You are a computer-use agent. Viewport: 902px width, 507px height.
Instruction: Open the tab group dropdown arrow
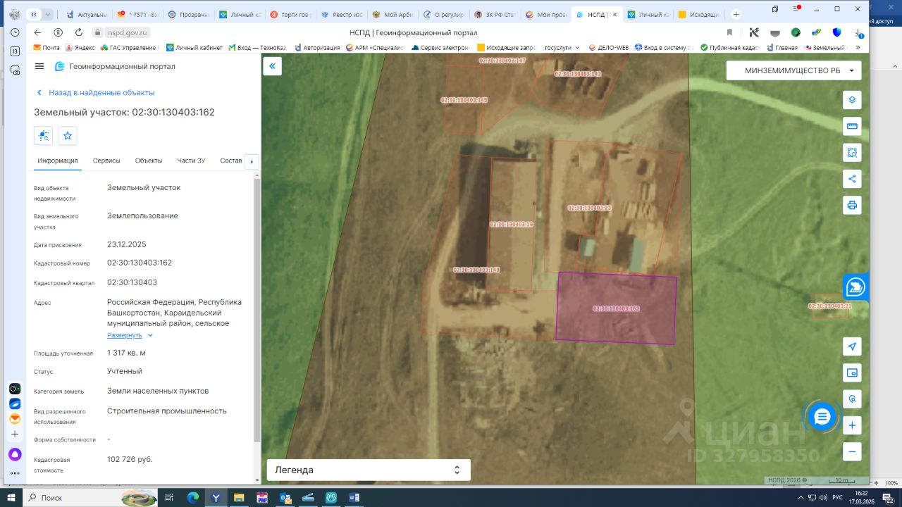[48, 14]
